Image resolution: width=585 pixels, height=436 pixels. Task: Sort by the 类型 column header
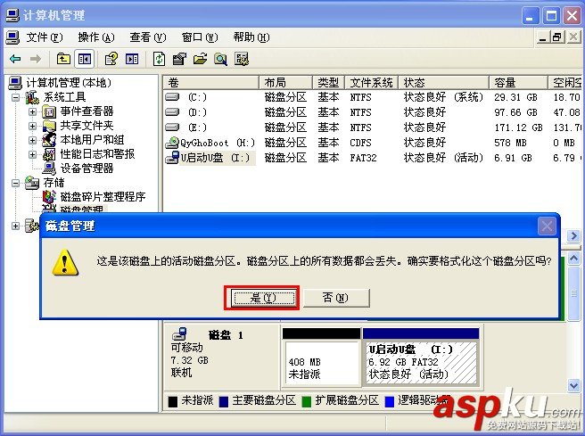coord(329,82)
